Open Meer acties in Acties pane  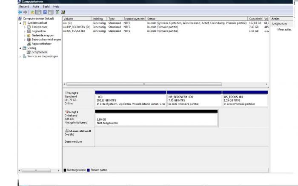point(284,30)
